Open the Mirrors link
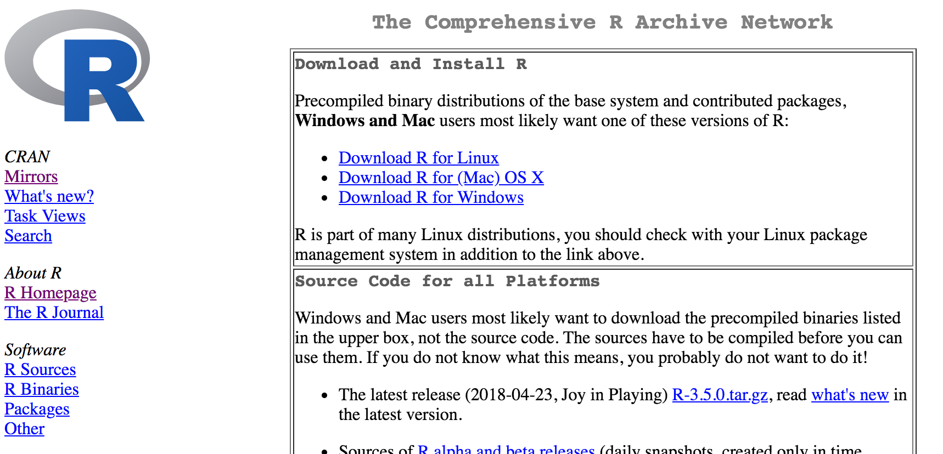The height and width of the screenshot is (454, 943). (31, 177)
